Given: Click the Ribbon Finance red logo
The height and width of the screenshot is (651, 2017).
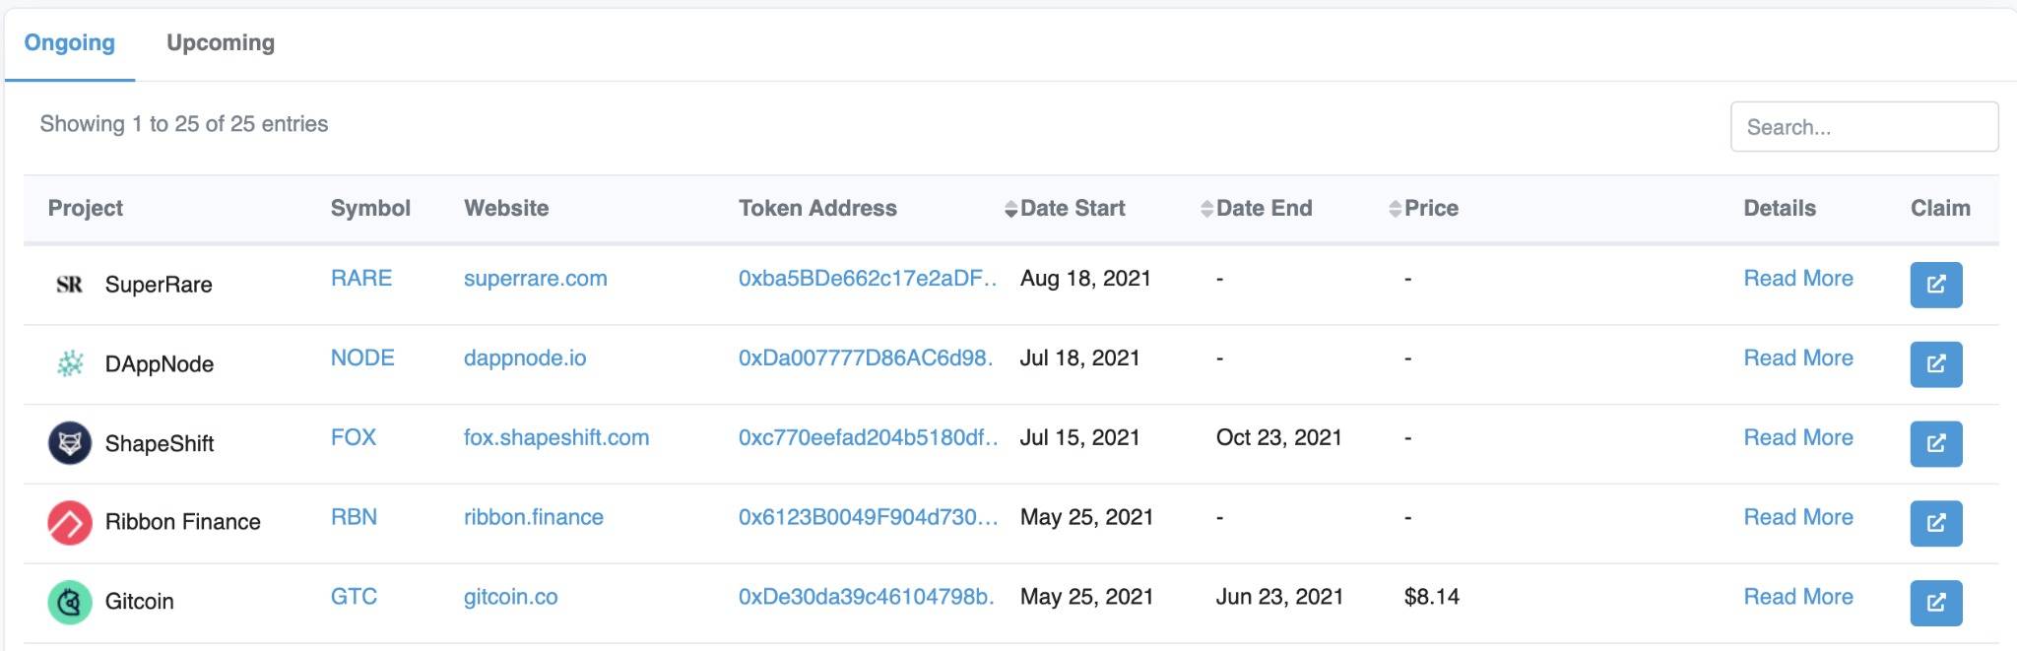Looking at the screenshot, I should [70, 522].
